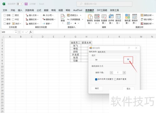
Task: Click the 随机重复 icon
Action: pos(128,17)
